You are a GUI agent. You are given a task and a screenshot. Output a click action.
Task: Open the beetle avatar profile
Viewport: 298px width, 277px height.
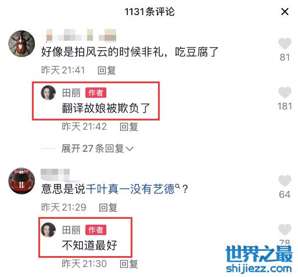point(21,44)
